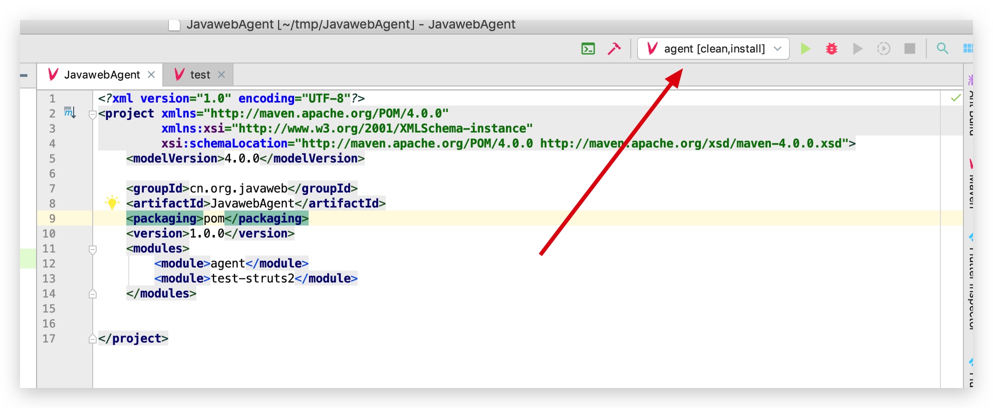Switch to the test editor tab

pyautogui.click(x=199, y=75)
